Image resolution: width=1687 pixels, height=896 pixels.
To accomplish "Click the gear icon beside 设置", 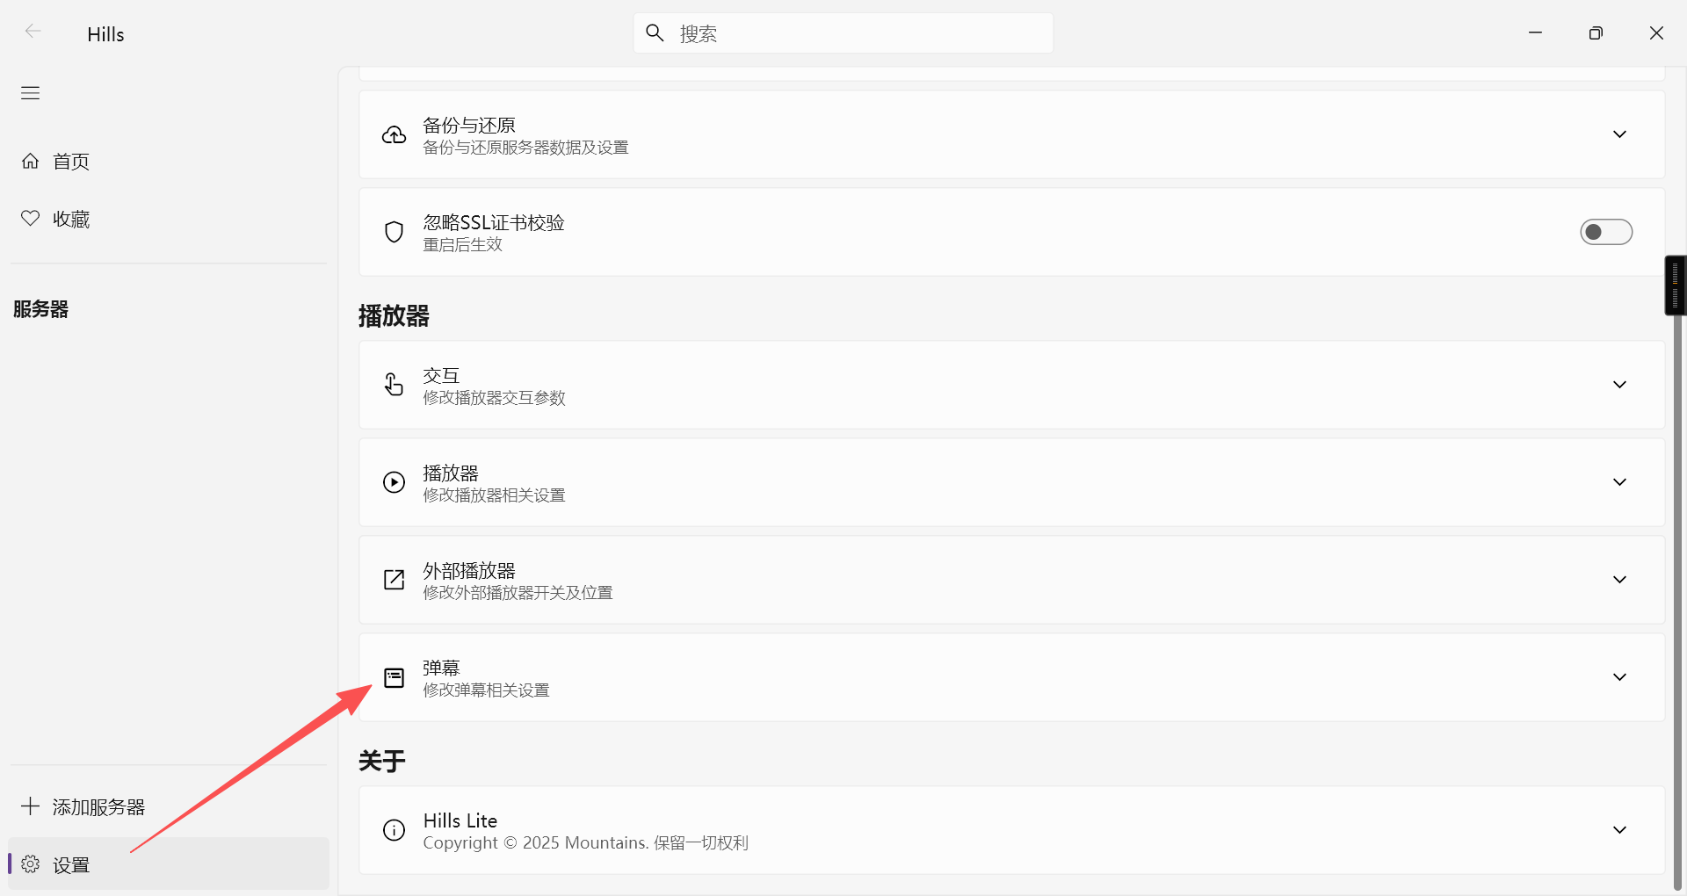I will [x=31, y=864].
